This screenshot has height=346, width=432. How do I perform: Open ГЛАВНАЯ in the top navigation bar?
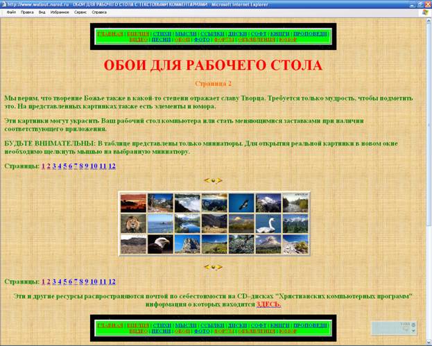click(110, 34)
